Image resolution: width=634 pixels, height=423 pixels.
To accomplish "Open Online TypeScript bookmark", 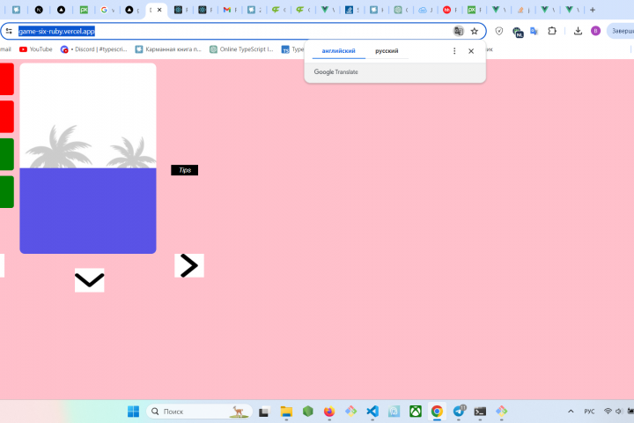I will pos(241,49).
